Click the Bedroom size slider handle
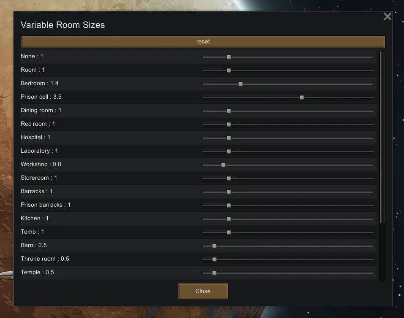Screen dimensions: 404x318 click(x=241, y=84)
